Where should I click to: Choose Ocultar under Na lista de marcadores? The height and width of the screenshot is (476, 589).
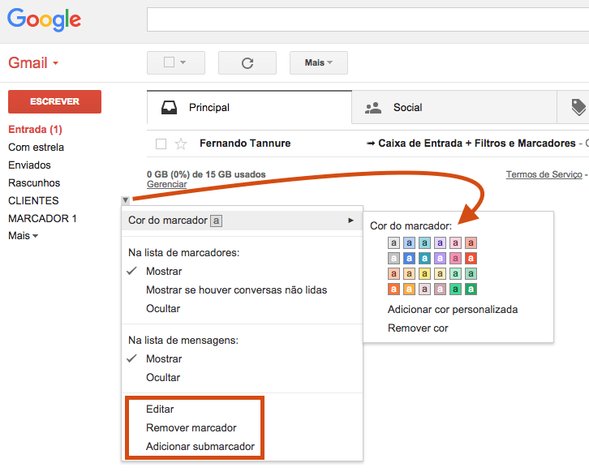(163, 309)
